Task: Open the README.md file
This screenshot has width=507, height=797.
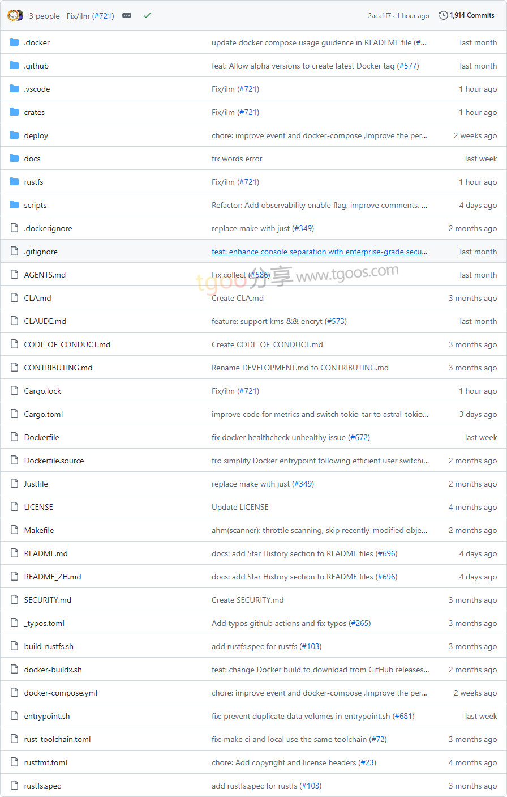Action: [46, 553]
